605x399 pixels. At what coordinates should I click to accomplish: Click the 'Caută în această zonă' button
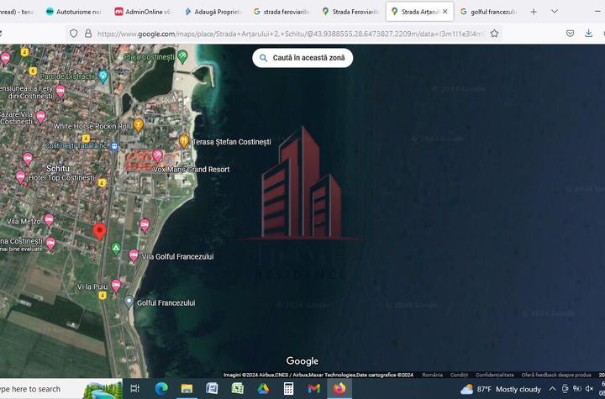tap(302, 58)
